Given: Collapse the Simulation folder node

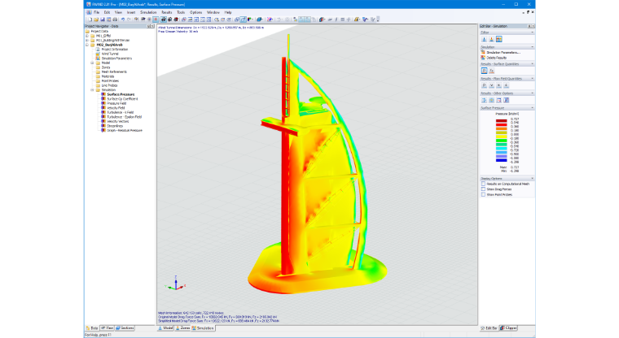Looking at the screenshot, I should point(92,90).
